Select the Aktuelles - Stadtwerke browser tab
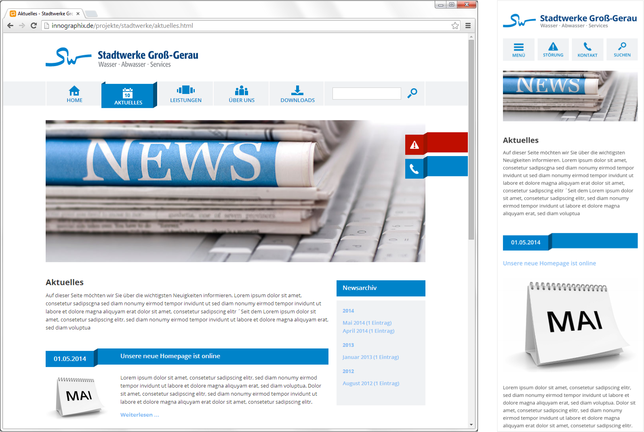The height and width of the screenshot is (432, 644). coord(44,14)
